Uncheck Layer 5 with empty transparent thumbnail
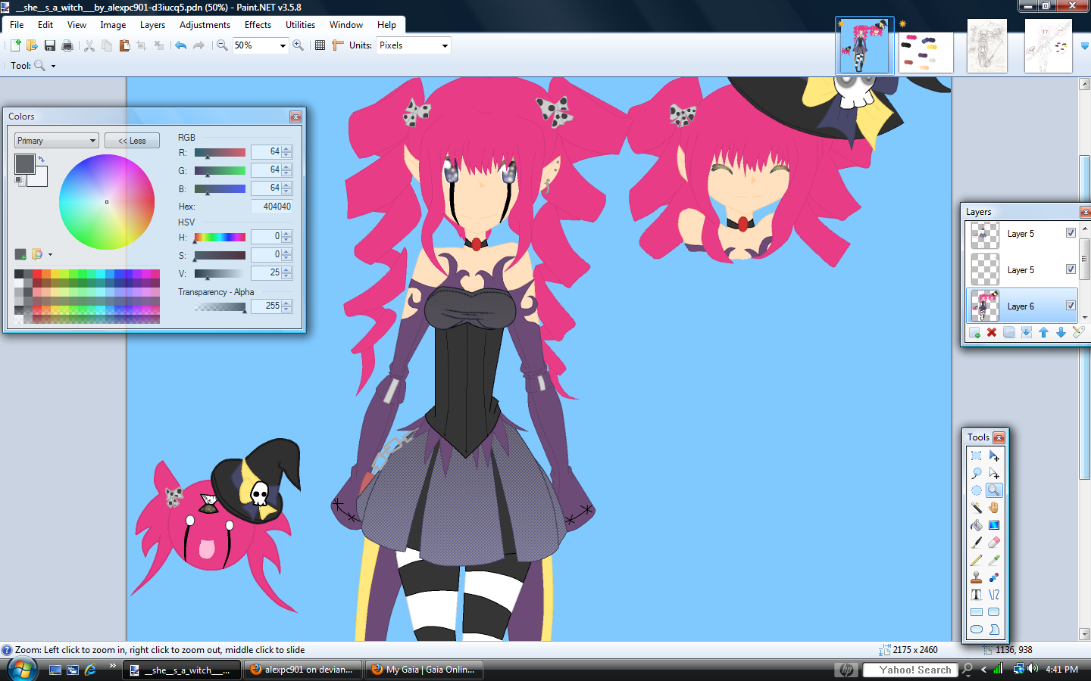This screenshot has width=1091, height=681. point(1071,269)
